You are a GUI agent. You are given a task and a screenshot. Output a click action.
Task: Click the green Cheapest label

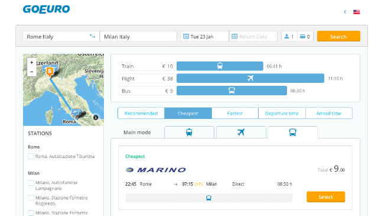135,156
